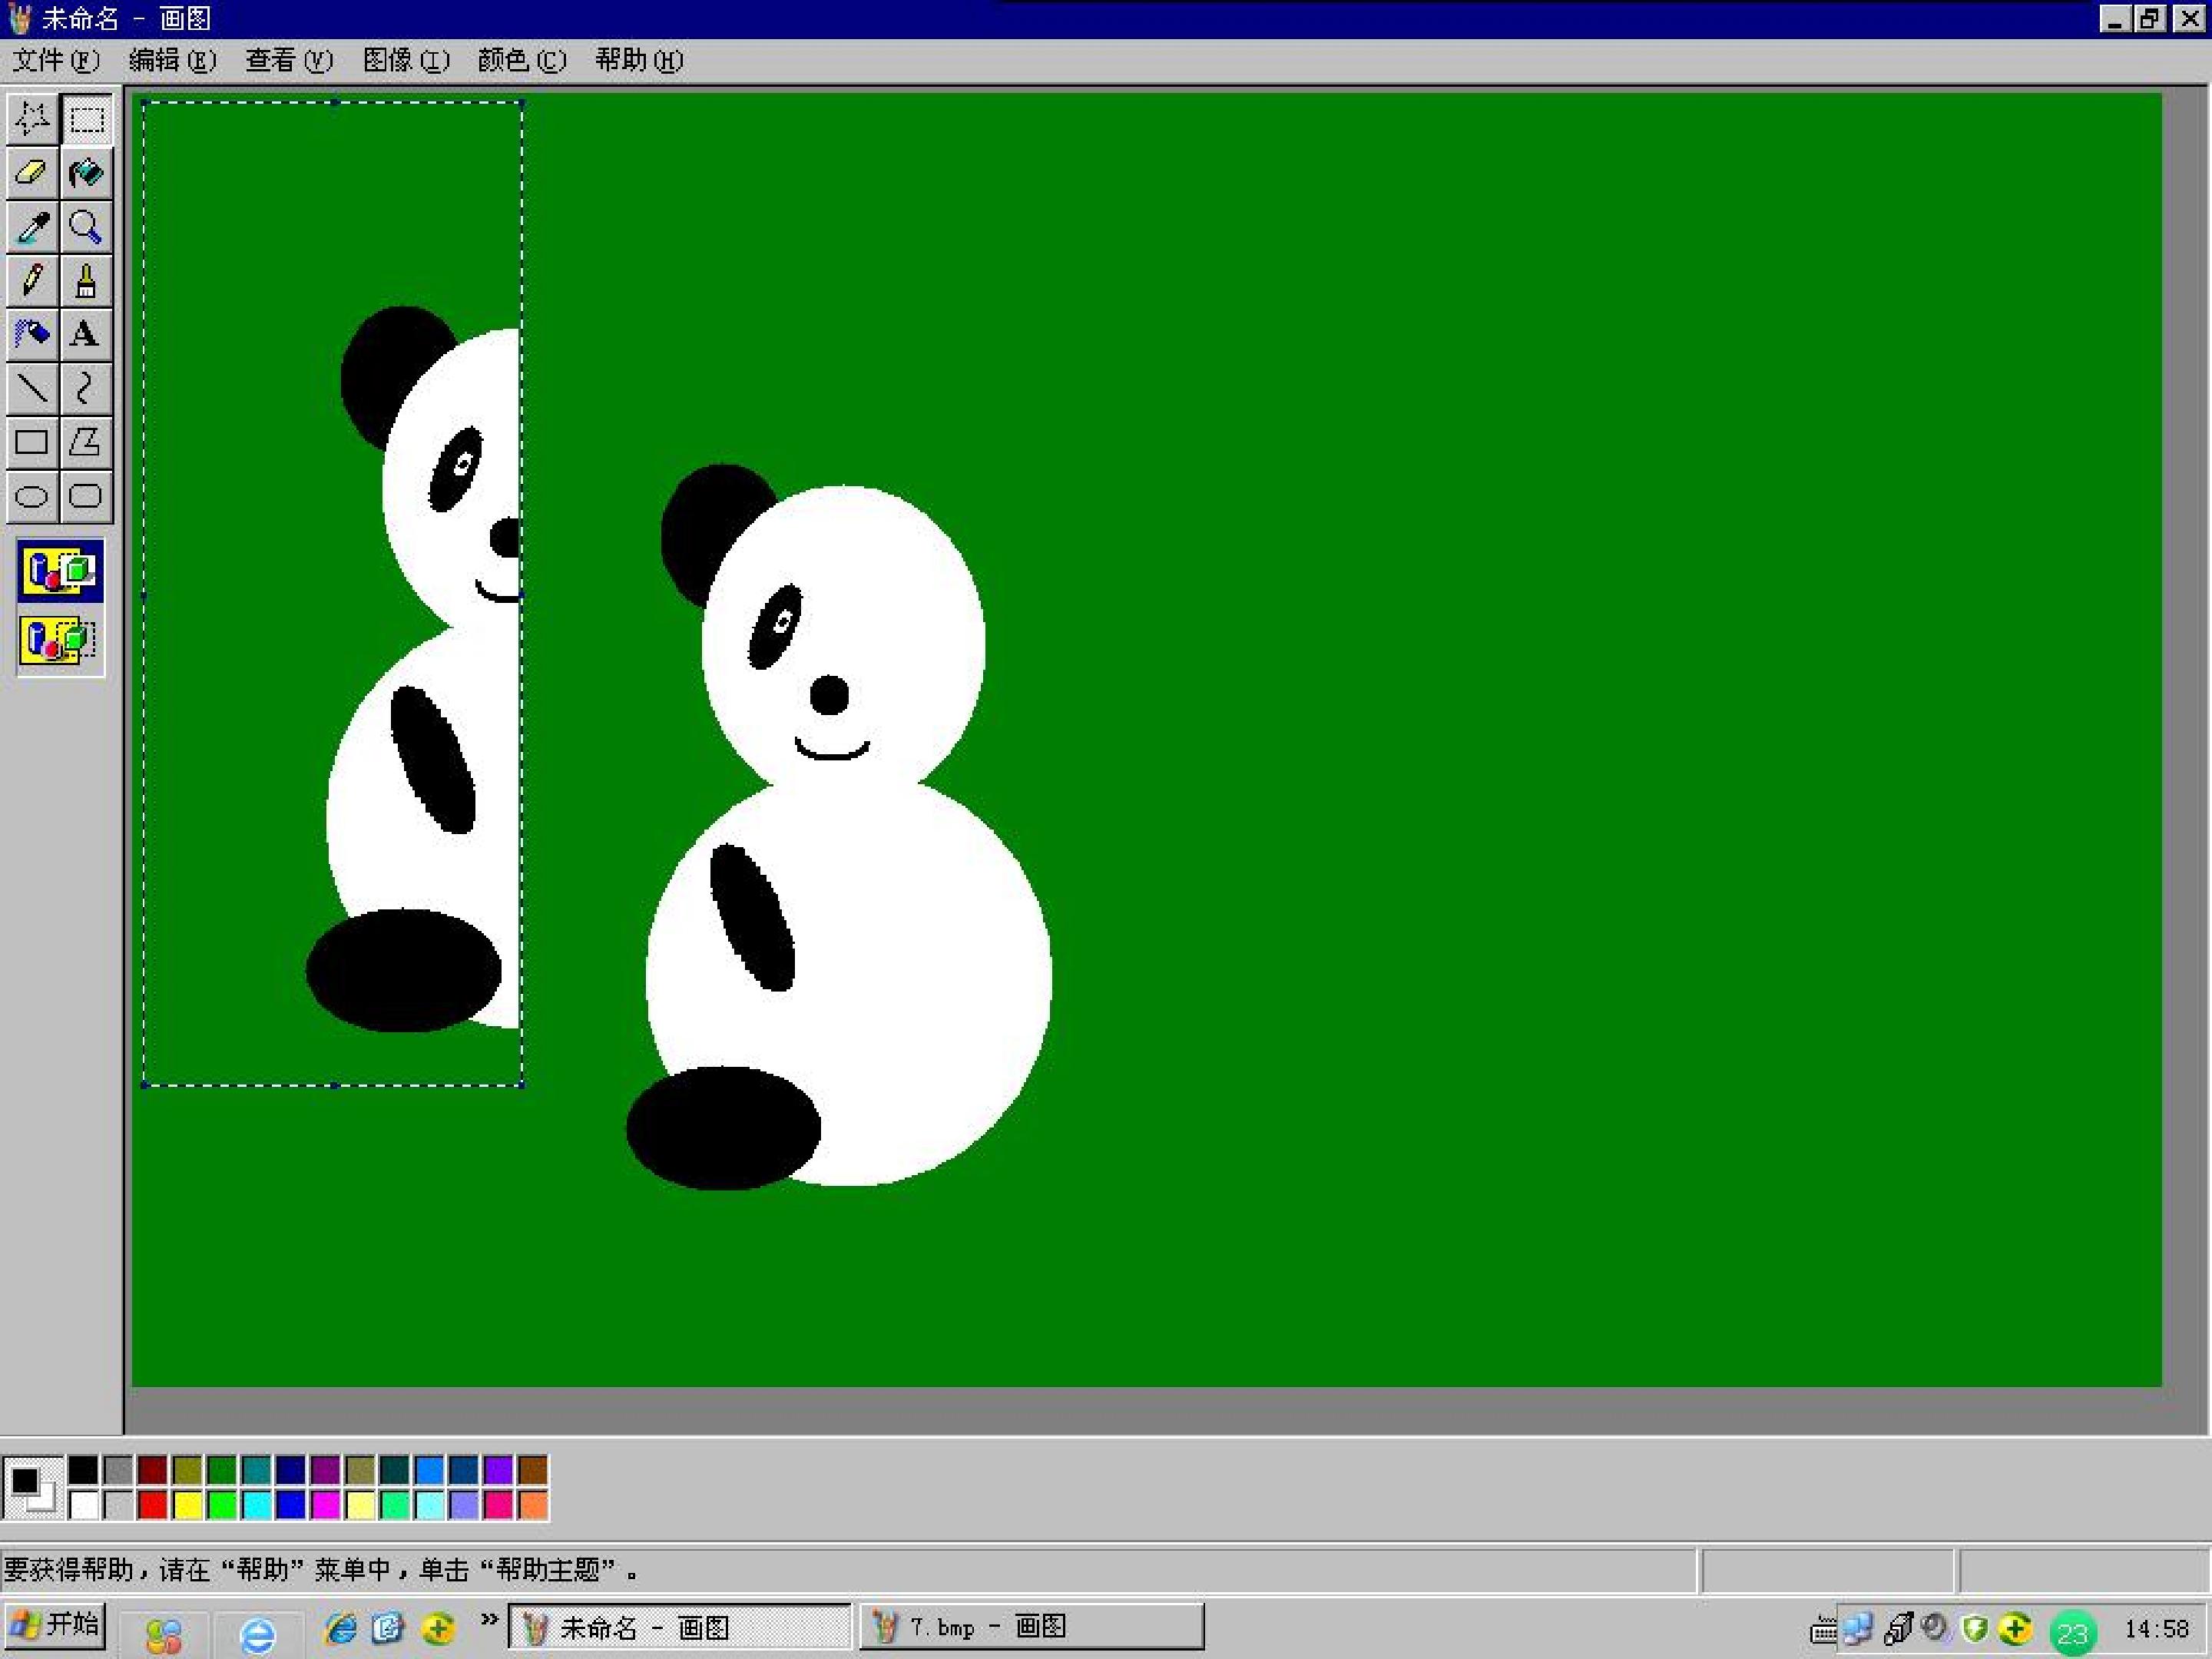Activate the Pick Color eyedropper tool
Image resolution: width=2212 pixels, height=1659 pixels.
coord(33,227)
